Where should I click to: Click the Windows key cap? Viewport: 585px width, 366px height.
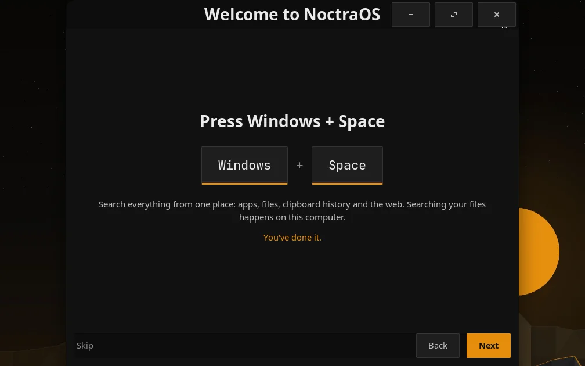244,166
